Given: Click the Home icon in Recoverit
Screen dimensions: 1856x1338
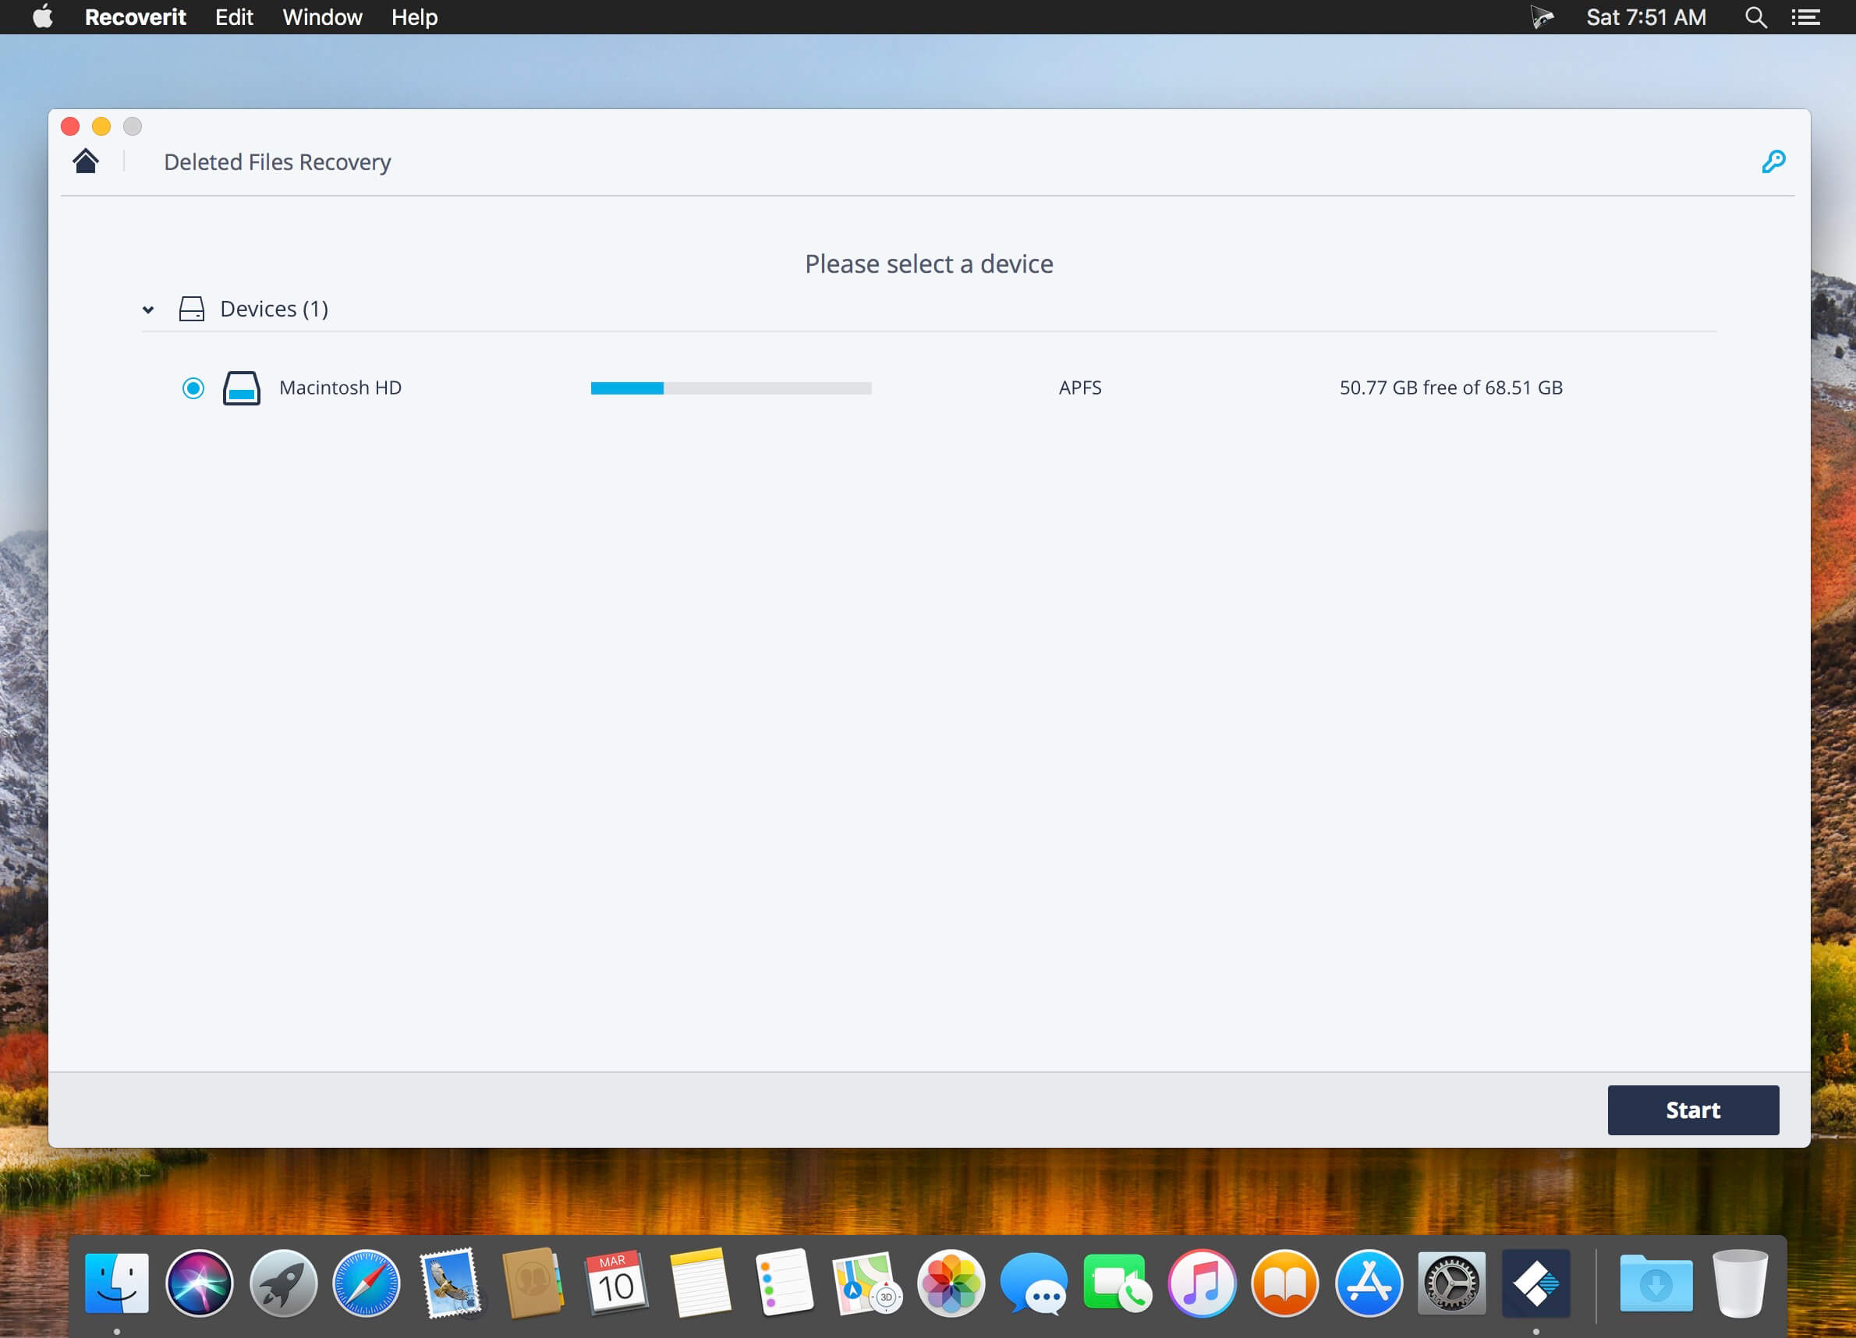Looking at the screenshot, I should click(x=86, y=161).
